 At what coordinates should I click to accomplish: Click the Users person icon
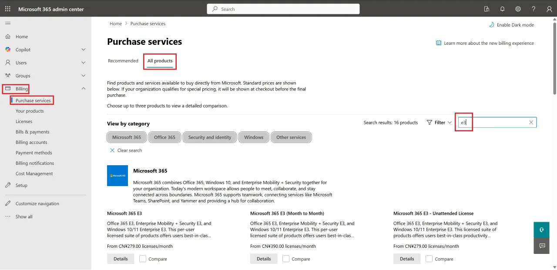click(x=8, y=63)
